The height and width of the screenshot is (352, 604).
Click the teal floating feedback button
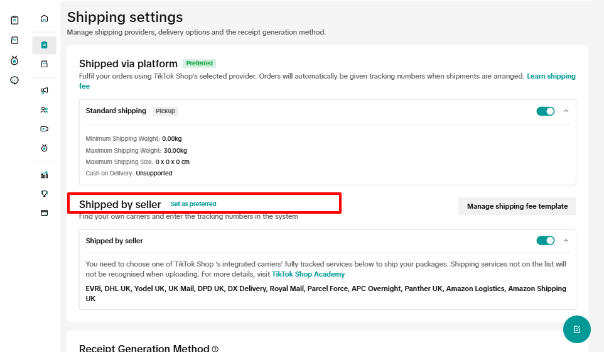[576, 329]
